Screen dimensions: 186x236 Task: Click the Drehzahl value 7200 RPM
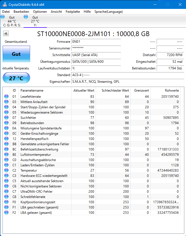coord(170,55)
